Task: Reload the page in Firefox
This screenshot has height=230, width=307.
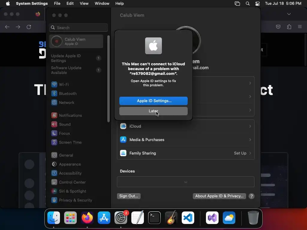Action: [x=29, y=27]
